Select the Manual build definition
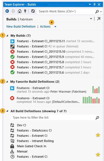 [x=22, y=151]
